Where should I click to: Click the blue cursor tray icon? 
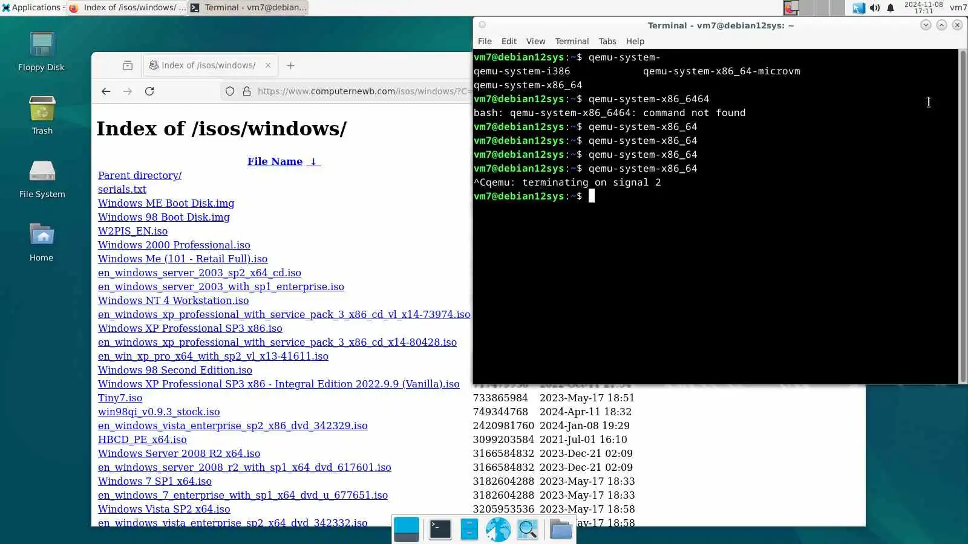pos(859,8)
